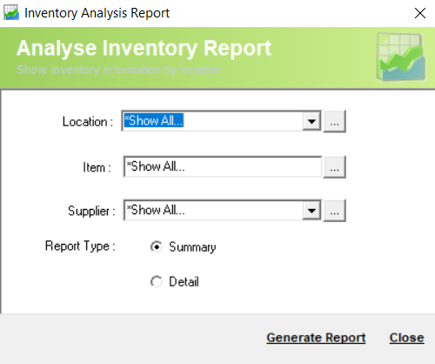Image resolution: width=435 pixels, height=364 pixels.
Task: Click the Item field label
Action: [97, 167]
